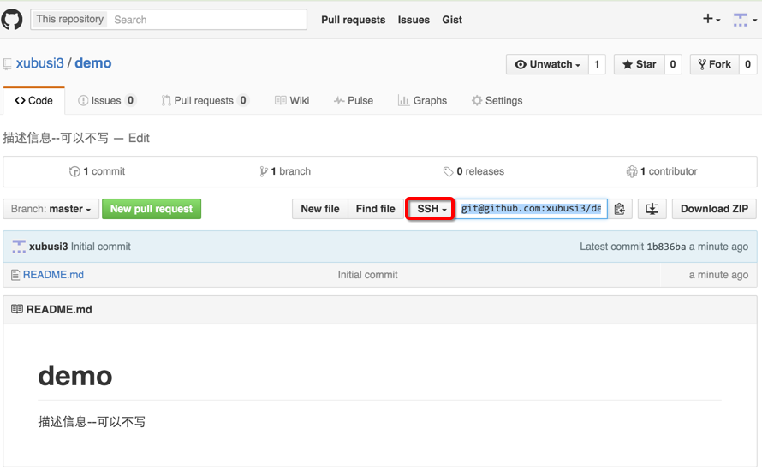
Task: Click the 'demo' heading in README
Action: pyautogui.click(x=75, y=376)
